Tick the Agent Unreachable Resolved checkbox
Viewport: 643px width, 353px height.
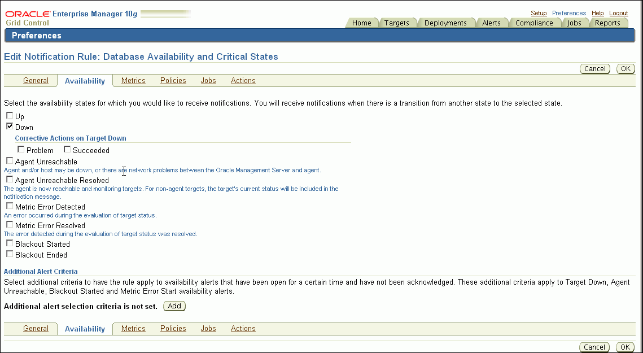click(10, 180)
